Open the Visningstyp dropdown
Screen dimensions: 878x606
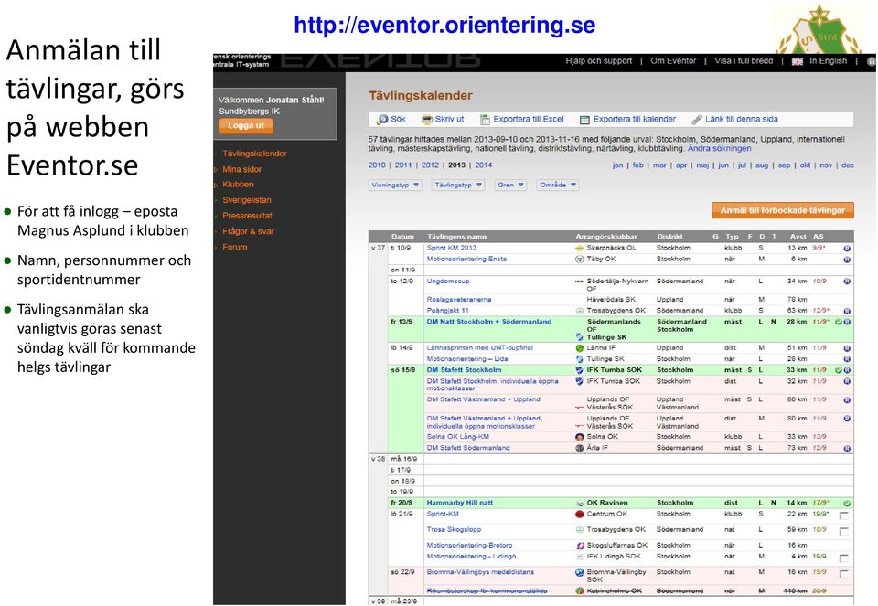[x=395, y=186]
